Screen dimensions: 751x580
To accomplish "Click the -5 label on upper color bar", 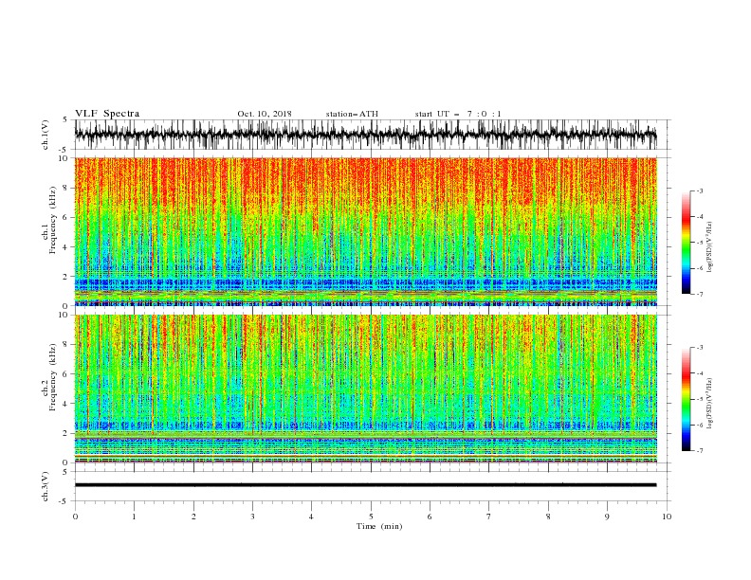I will (700, 243).
